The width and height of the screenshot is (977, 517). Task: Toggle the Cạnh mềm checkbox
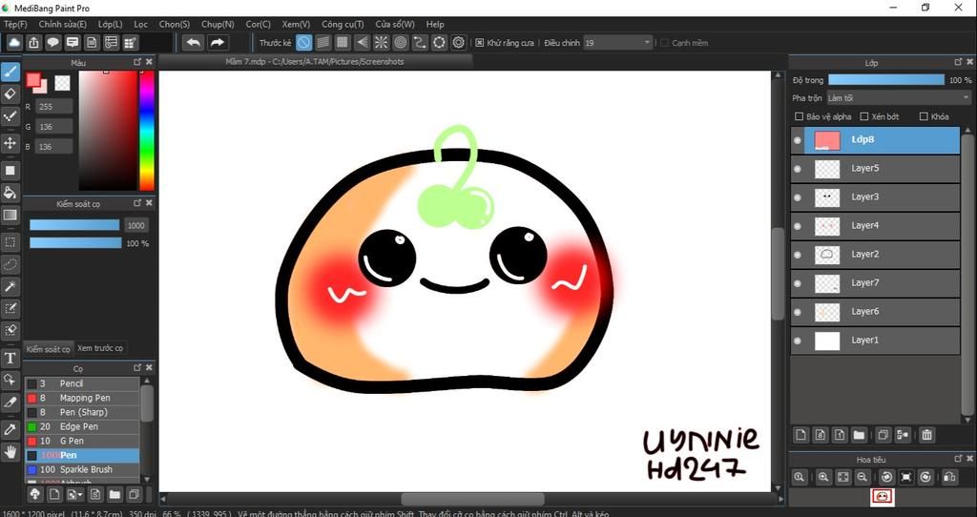tap(664, 43)
